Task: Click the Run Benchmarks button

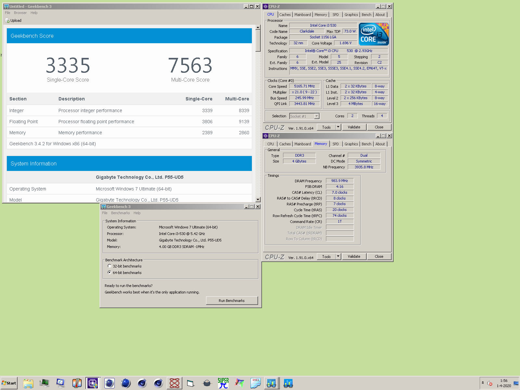Action: pos(232,301)
